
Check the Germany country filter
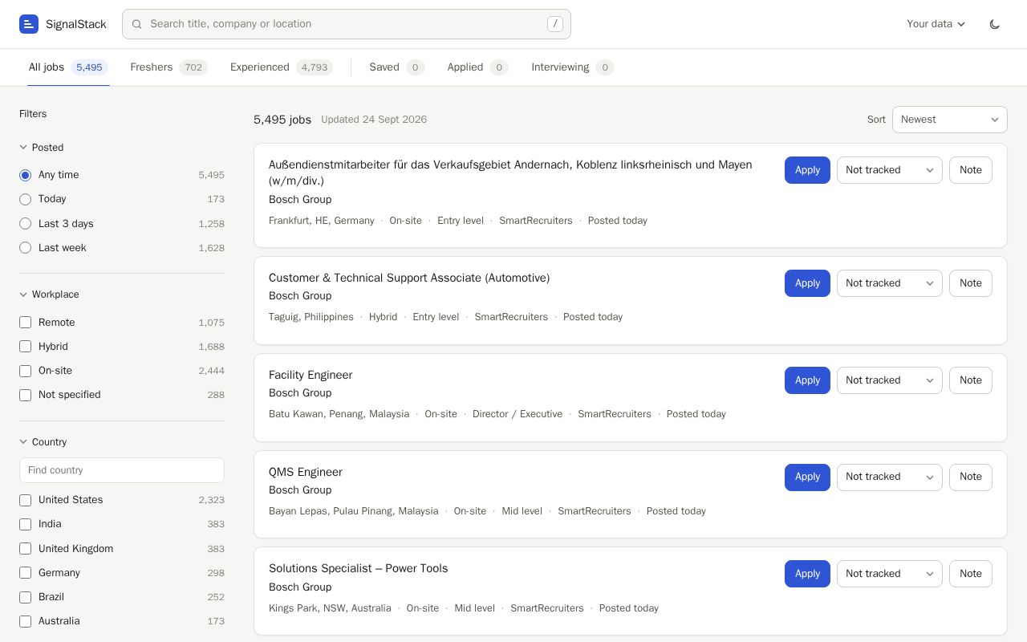(x=26, y=573)
